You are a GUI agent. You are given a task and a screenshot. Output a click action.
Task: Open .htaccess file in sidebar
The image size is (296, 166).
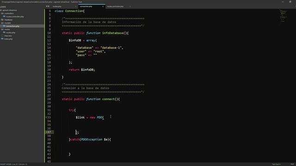(8, 36)
